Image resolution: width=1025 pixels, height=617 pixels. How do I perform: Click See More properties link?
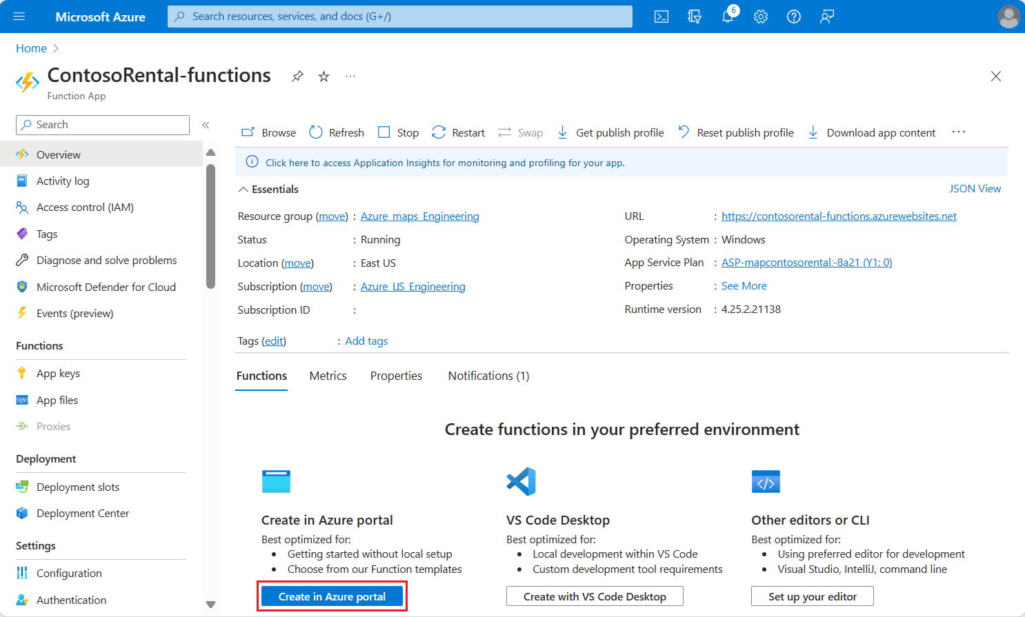744,286
